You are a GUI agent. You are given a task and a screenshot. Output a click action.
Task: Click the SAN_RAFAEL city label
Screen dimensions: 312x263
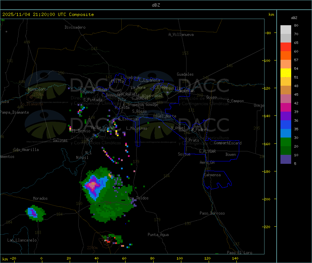[127, 94]
